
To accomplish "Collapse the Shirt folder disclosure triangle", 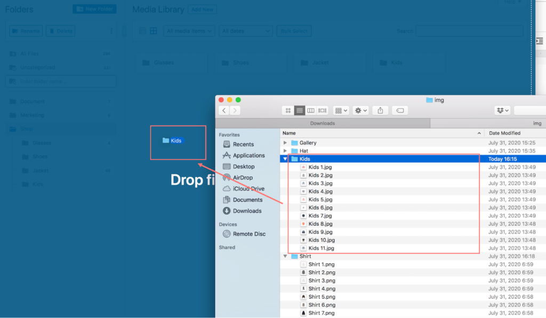I will pyautogui.click(x=285, y=257).
